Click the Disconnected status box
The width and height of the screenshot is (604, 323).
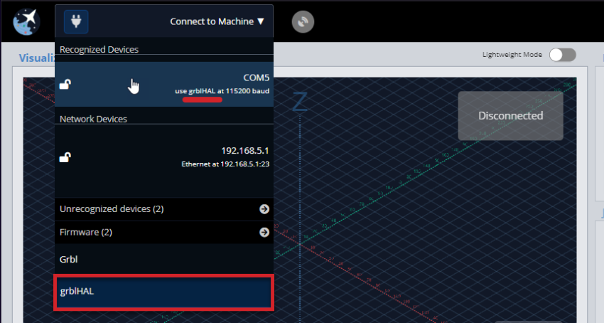[511, 116]
